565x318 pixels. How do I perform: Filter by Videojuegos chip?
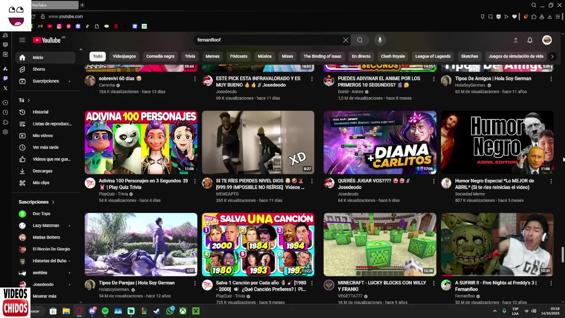pos(124,56)
